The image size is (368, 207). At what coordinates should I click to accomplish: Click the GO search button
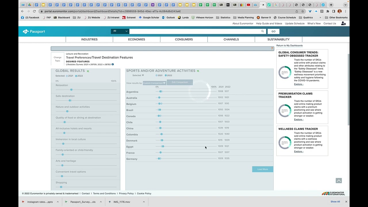(x=273, y=31)
